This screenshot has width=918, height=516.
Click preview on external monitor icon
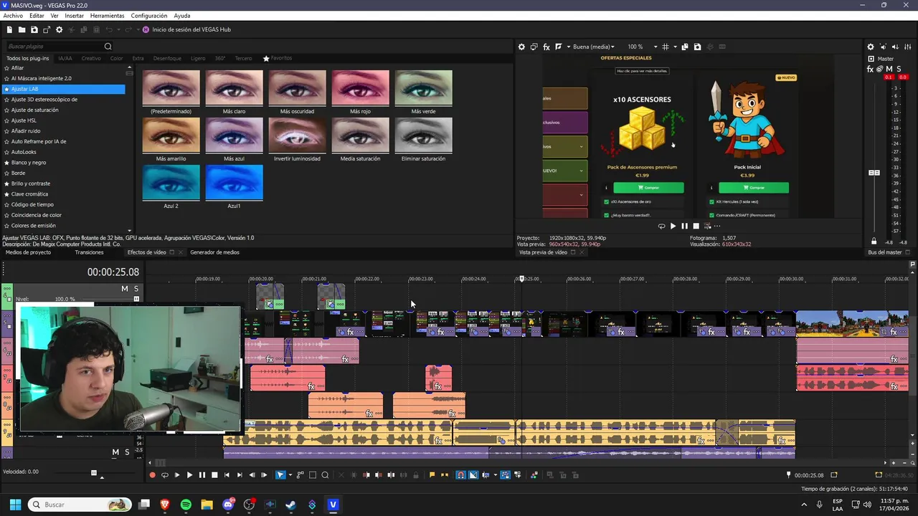point(534,47)
